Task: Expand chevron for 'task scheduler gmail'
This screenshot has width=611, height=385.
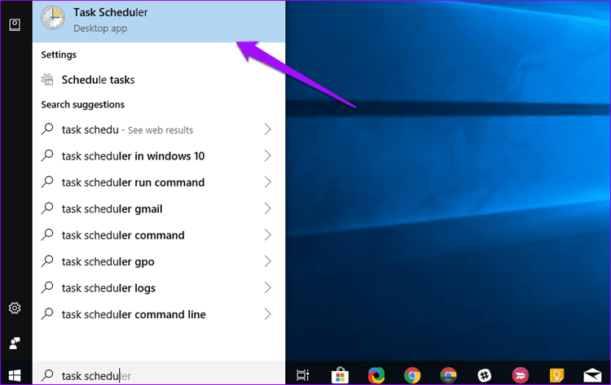Action: [x=268, y=208]
